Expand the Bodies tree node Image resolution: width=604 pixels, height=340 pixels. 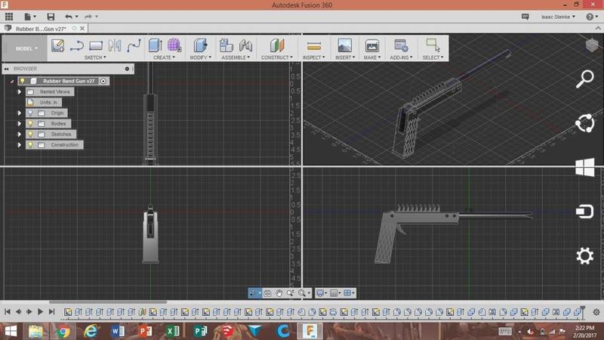20,124
